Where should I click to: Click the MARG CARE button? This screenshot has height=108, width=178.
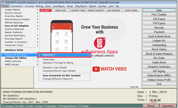pyautogui.click(x=61, y=10)
